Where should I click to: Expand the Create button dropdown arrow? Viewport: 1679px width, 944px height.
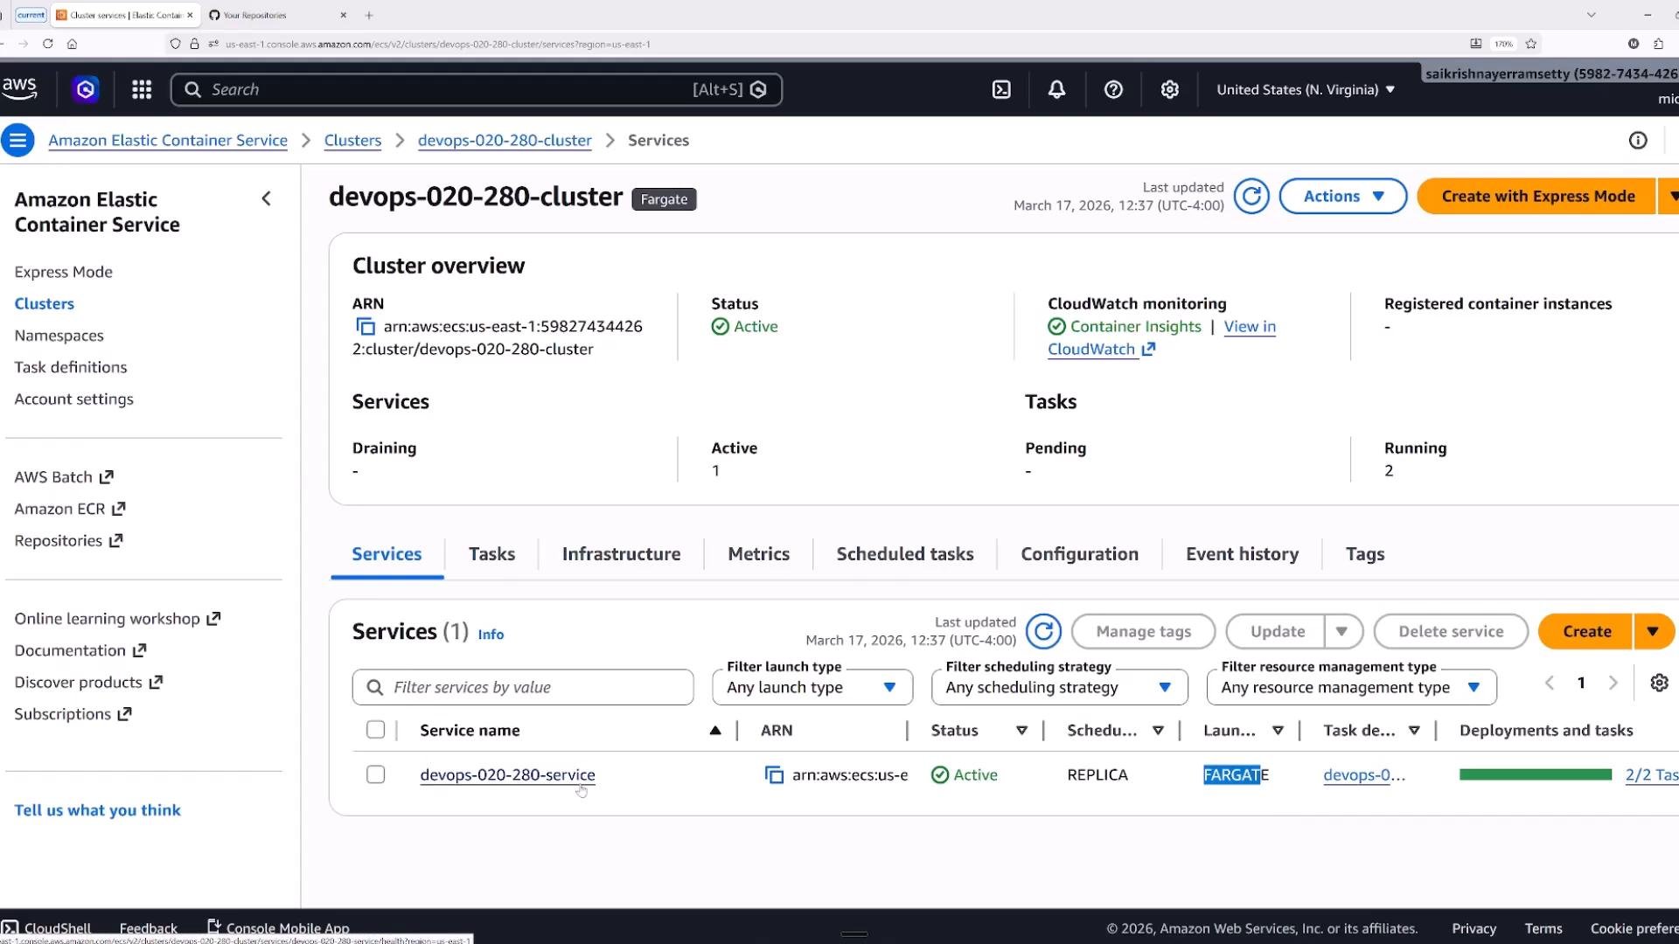click(x=1653, y=631)
